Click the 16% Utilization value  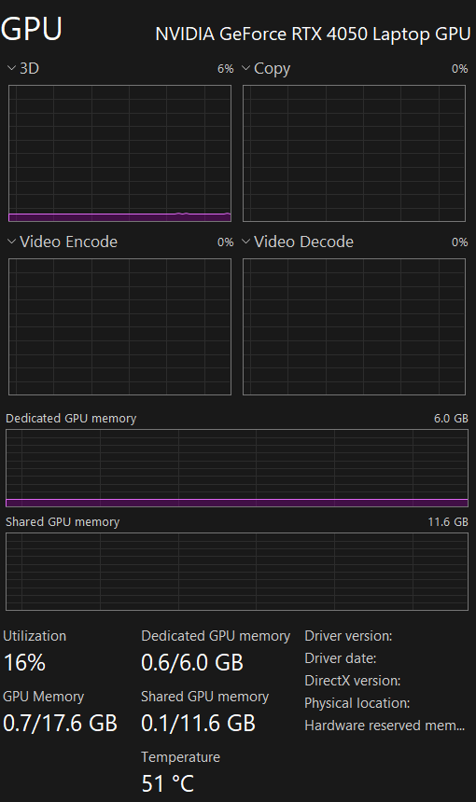pyautogui.click(x=24, y=663)
